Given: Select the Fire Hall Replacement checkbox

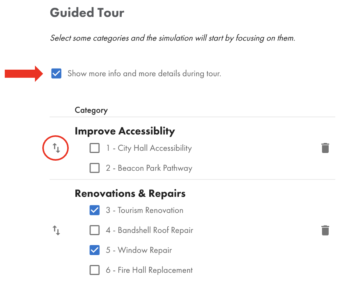Looking at the screenshot, I should pos(95,270).
